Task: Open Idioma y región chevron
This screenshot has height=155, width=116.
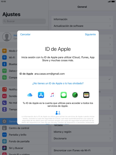Action: click(82, 132)
